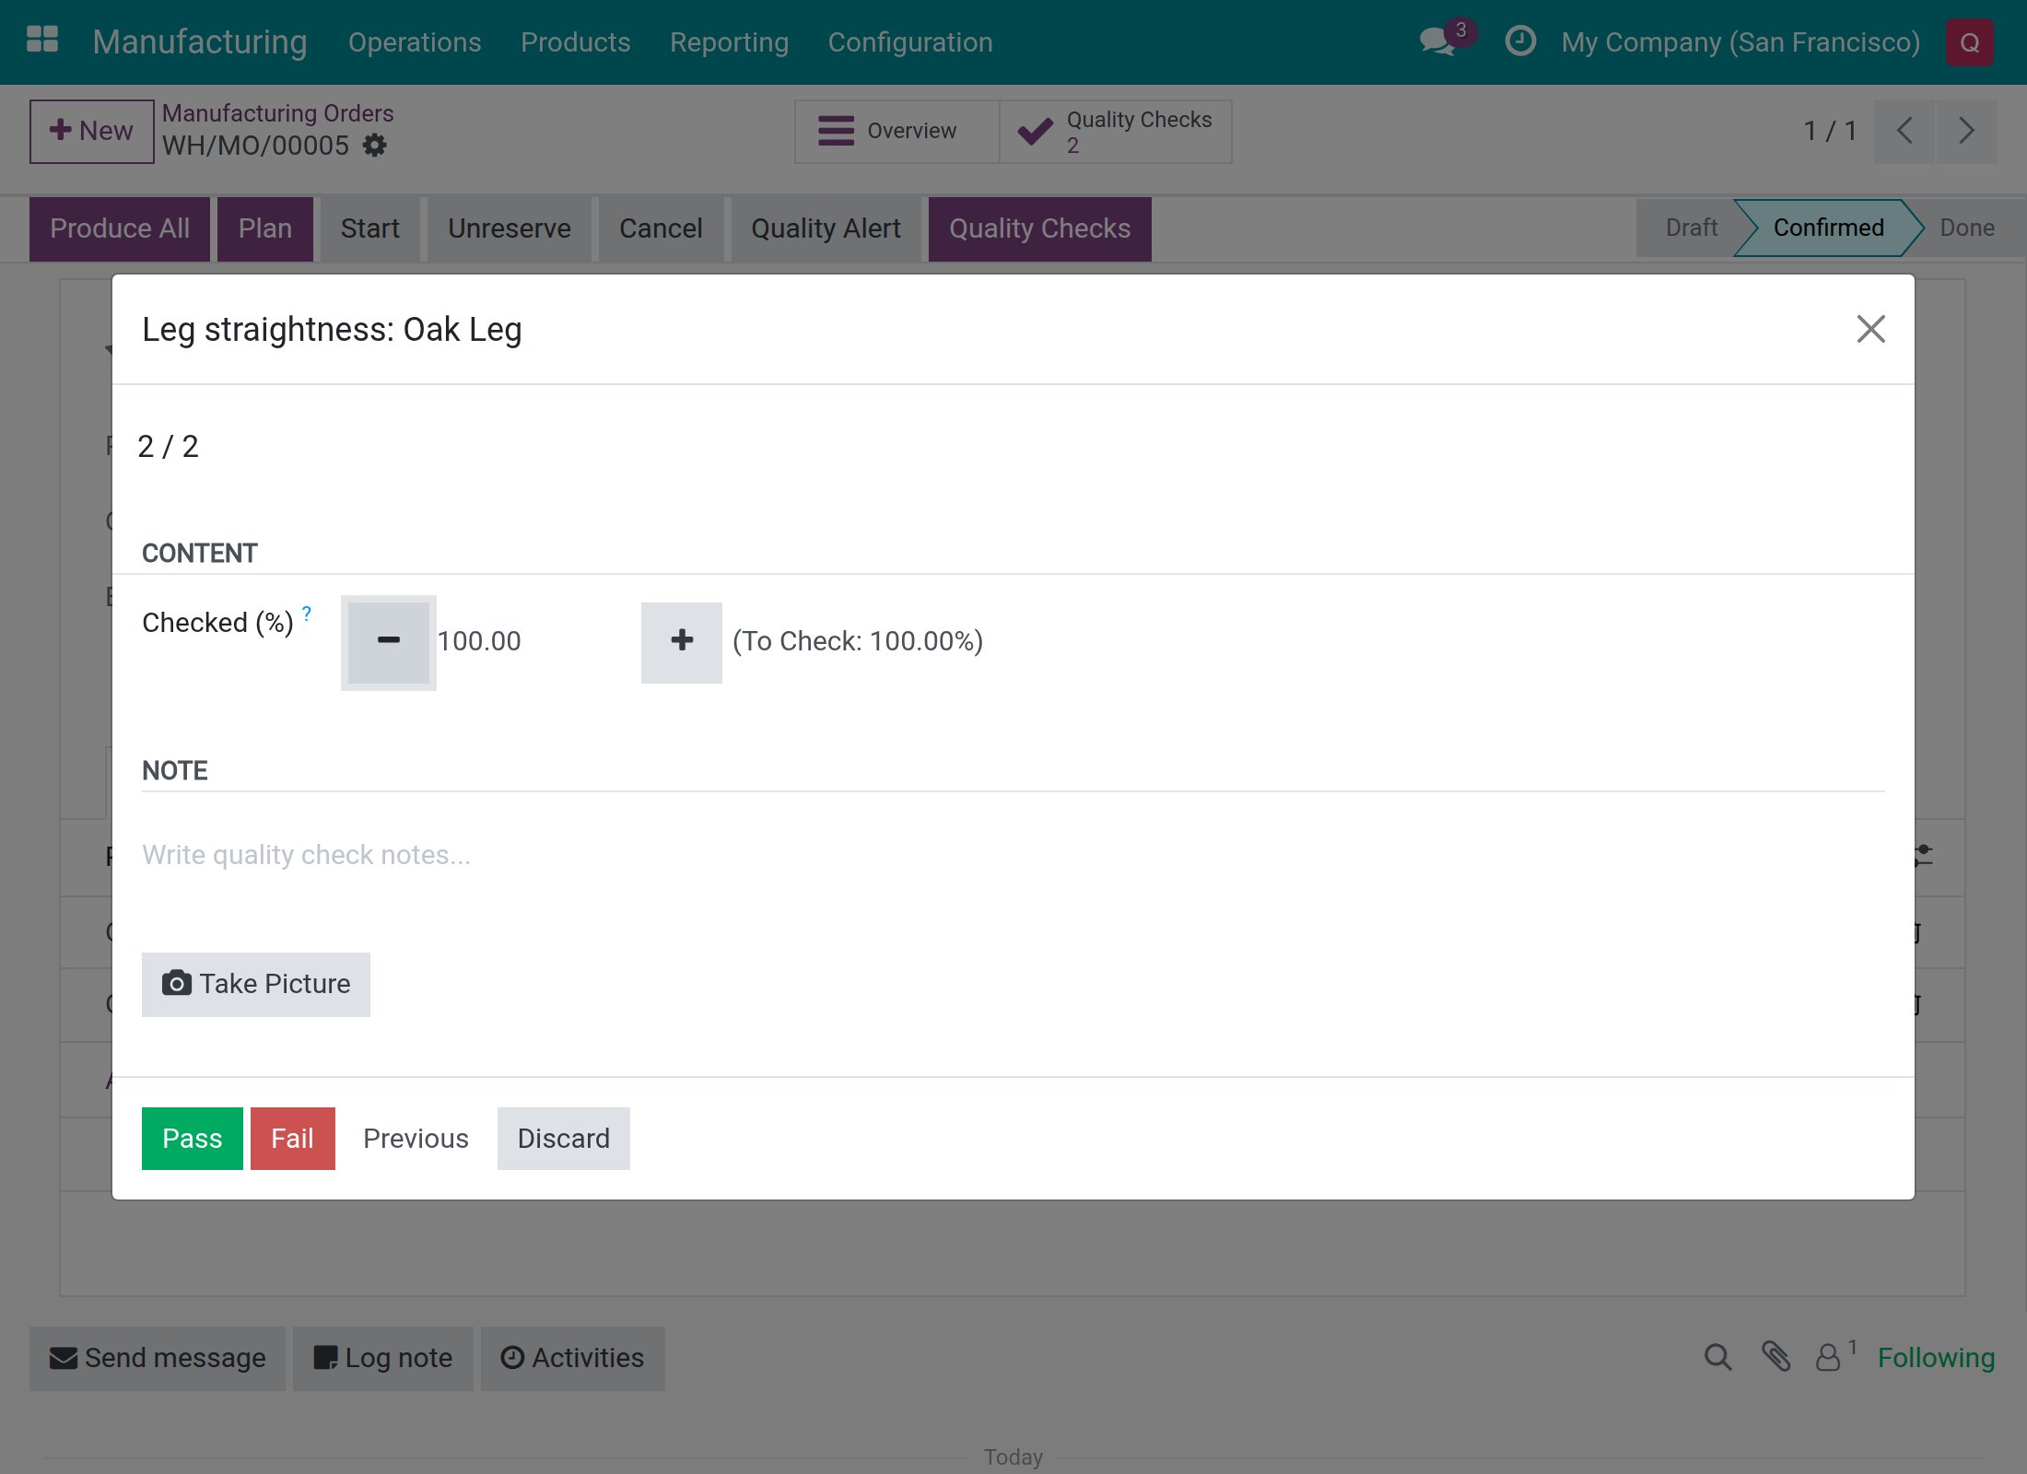Click the optional columns settings icon

(x=1923, y=856)
